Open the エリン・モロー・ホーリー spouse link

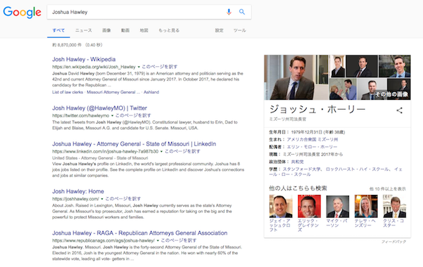coord(312,147)
